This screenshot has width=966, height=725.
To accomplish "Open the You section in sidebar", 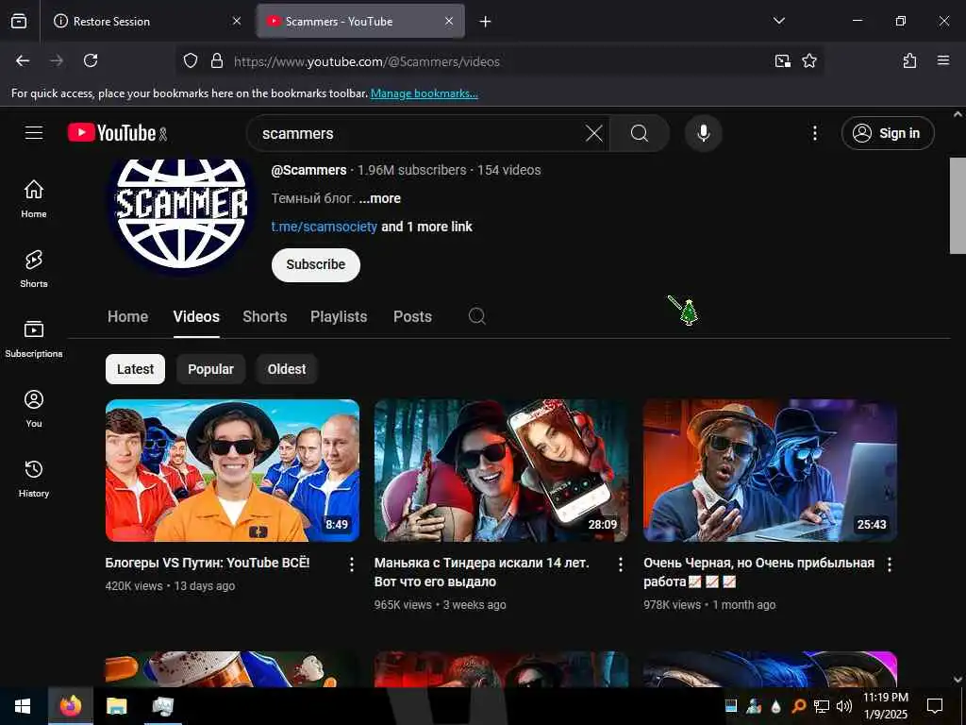I will pyautogui.click(x=34, y=408).
